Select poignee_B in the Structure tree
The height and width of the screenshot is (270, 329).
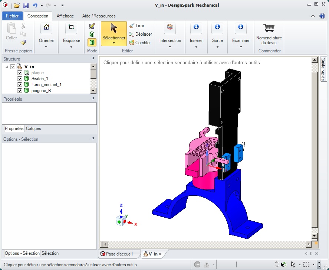(x=41, y=91)
